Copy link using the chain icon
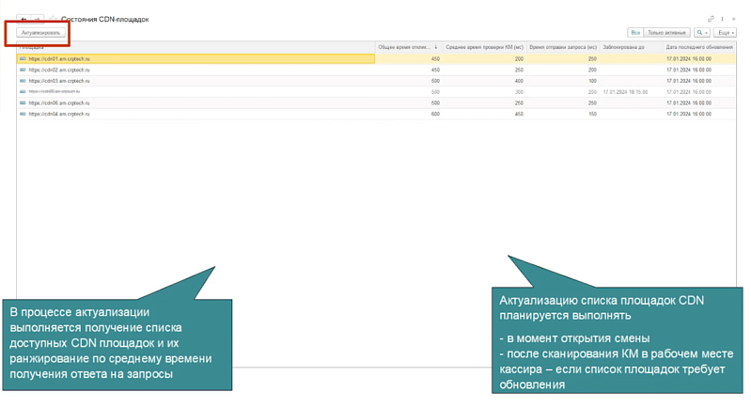This screenshot has height=408, width=751. coord(711,19)
